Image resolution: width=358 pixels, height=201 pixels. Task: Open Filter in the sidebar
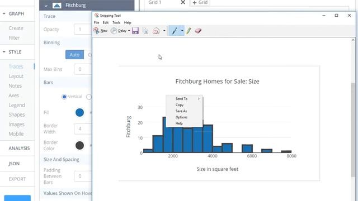pos(14,38)
